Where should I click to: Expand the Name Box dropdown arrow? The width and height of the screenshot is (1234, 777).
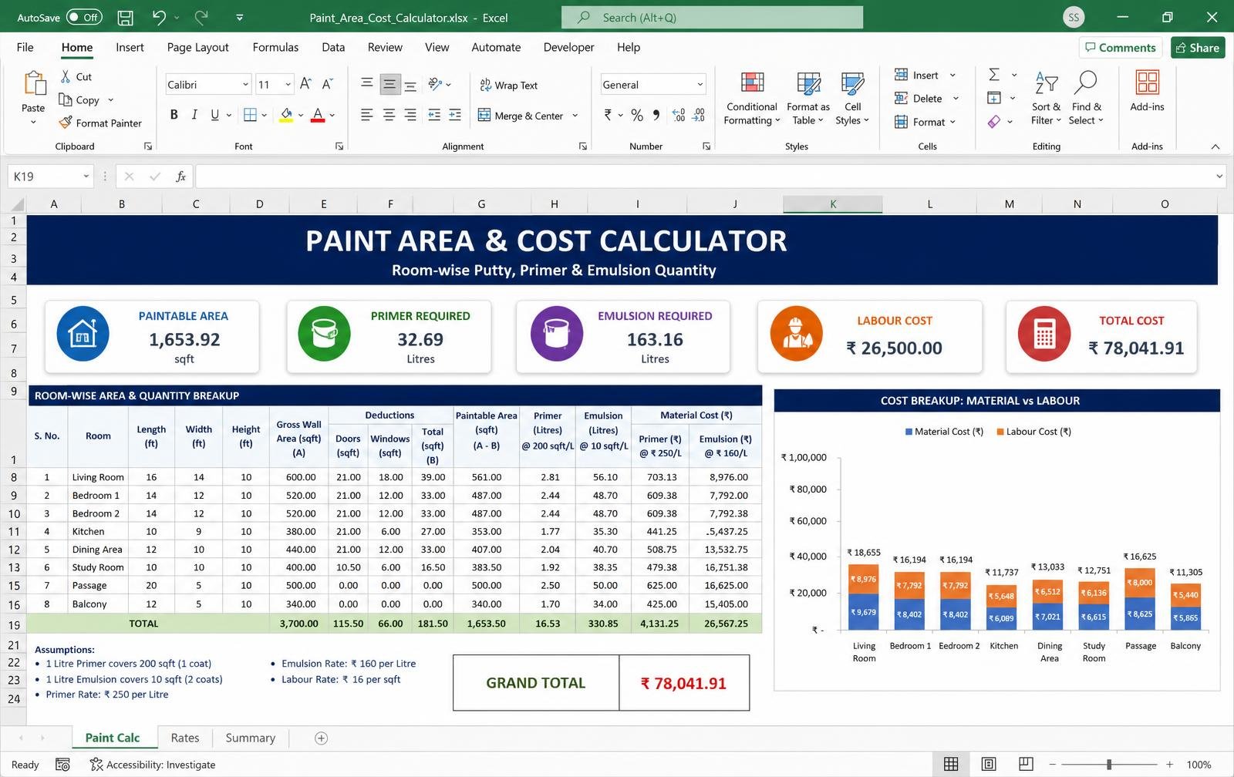86,177
